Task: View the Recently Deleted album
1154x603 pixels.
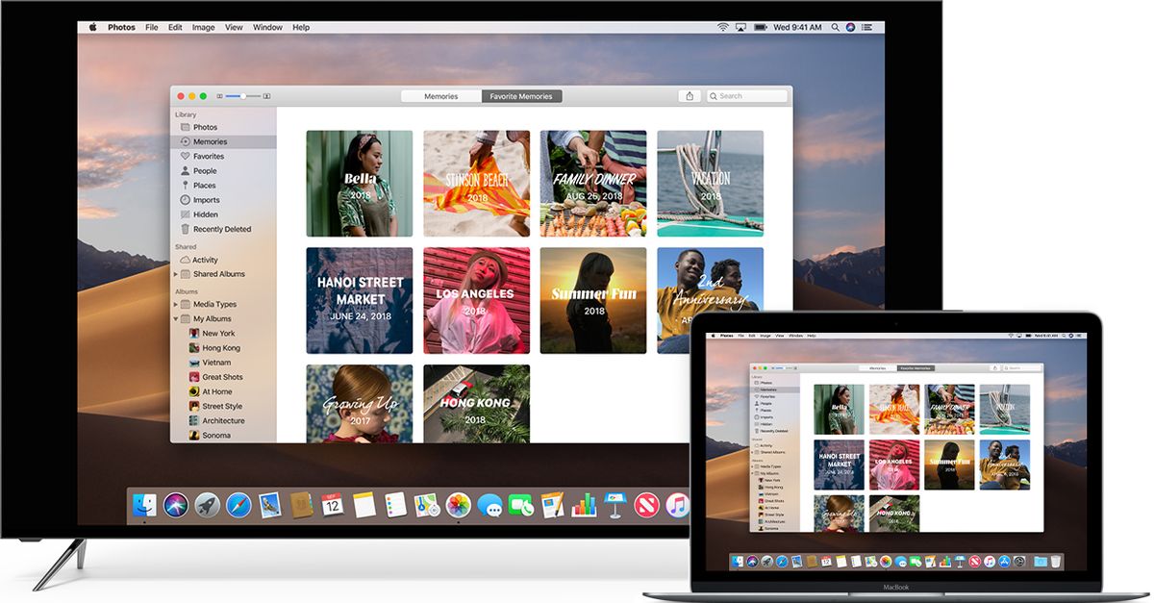Action: [x=223, y=229]
